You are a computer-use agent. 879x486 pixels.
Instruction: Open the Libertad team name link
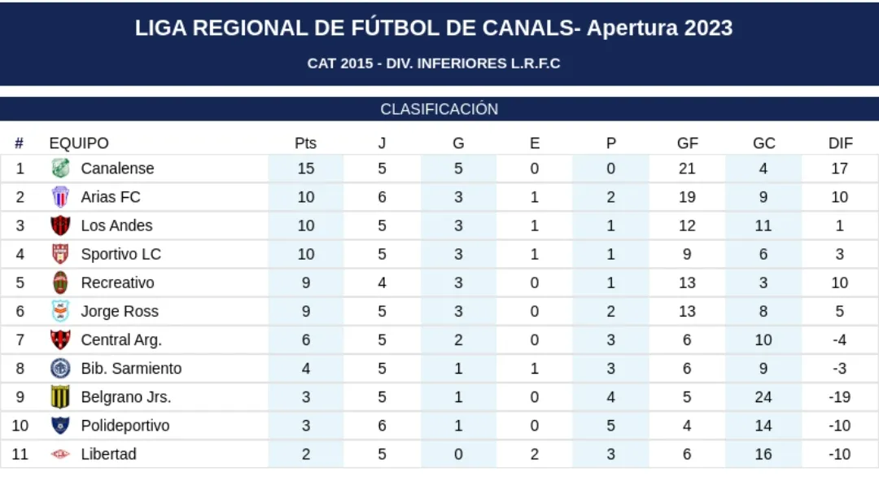coord(108,454)
